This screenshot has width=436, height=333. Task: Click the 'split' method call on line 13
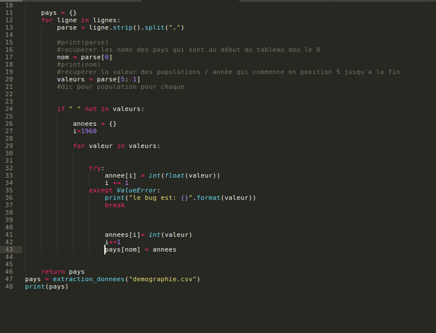pyautogui.click(x=154, y=28)
